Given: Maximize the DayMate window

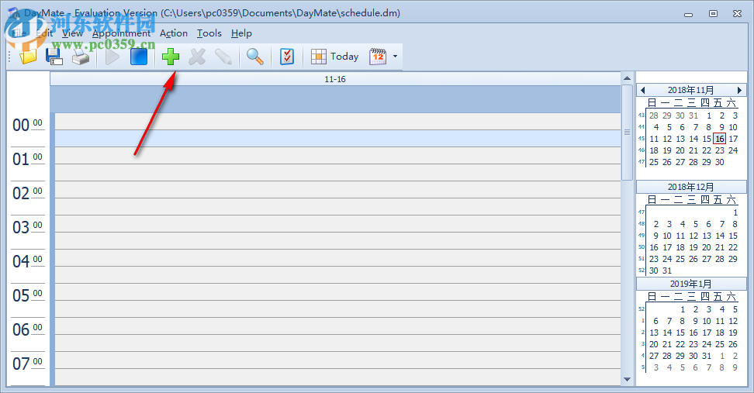Looking at the screenshot, I should click(713, 13).
